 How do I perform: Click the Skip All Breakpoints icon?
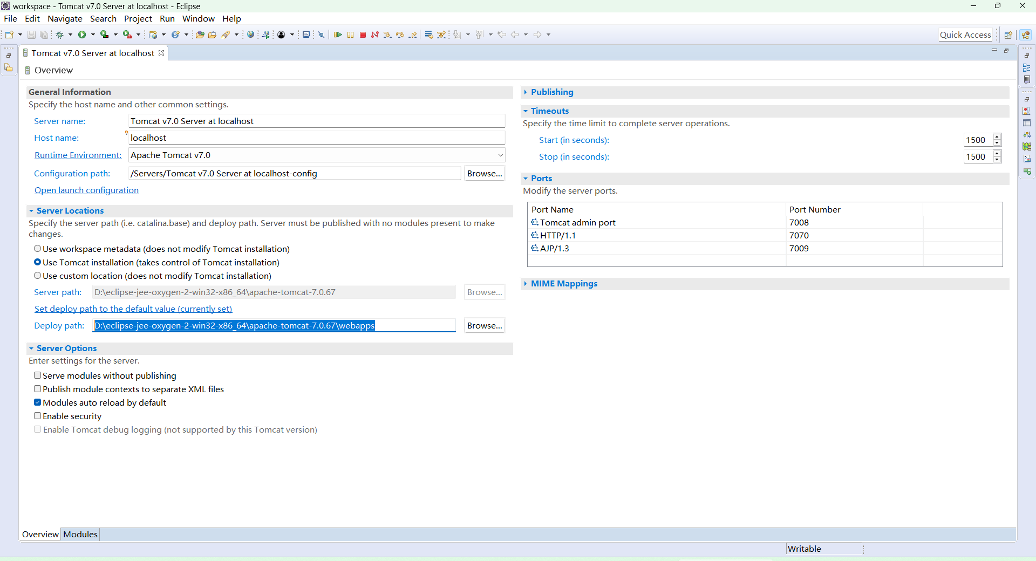[x=321, y=35]
